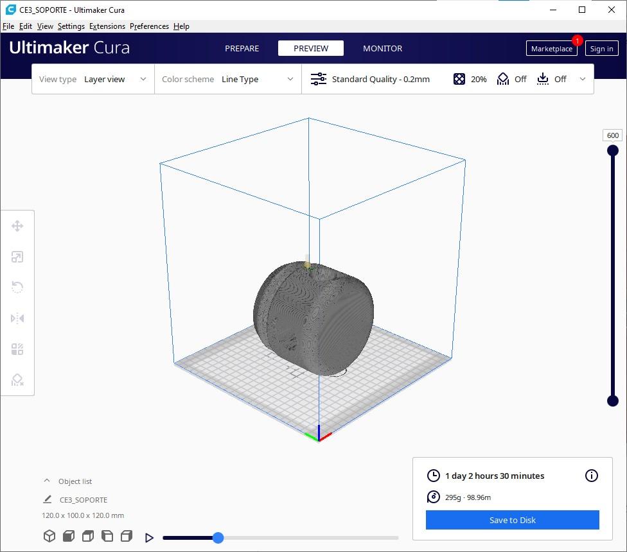Select CE3_SOPORTE in the object list
This screenshot has width=627, height=552.
84,499
